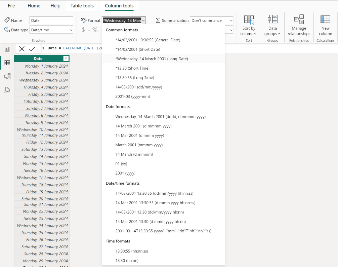Open the Date column filter arrow
The width and height of the screenshot is (338, 267).
(x=66, y=59)
